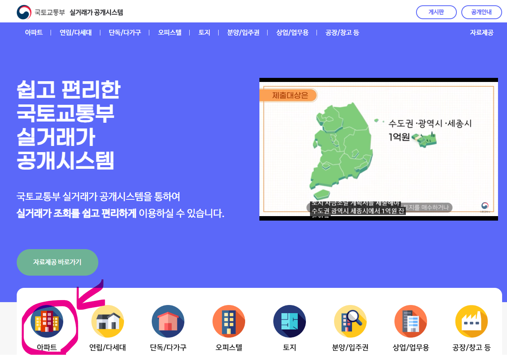Screen dimensions: 507x358
Task: Play the 제출대상은 map video
Action: tap(379, 149)
